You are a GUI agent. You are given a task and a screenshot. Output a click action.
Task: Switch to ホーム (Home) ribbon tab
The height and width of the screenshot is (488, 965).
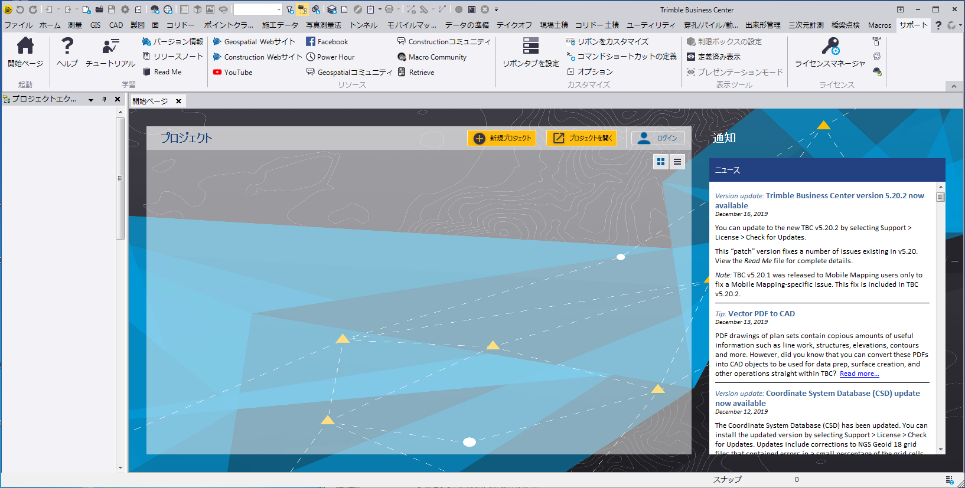click(x=50, y=25)
